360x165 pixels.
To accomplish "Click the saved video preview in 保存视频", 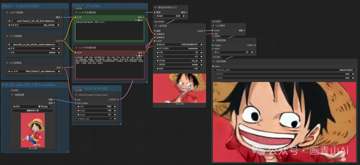I will coord(284,122).
